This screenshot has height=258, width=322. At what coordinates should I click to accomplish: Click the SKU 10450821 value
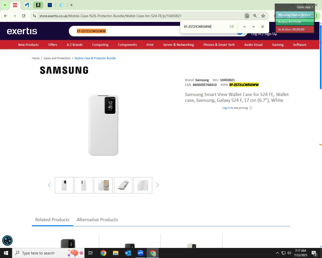(x=227, y=80)
